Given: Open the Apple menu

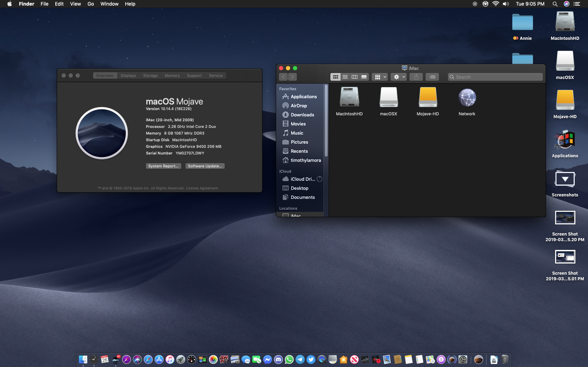Looking at the screenshot, I should point(9,4).
